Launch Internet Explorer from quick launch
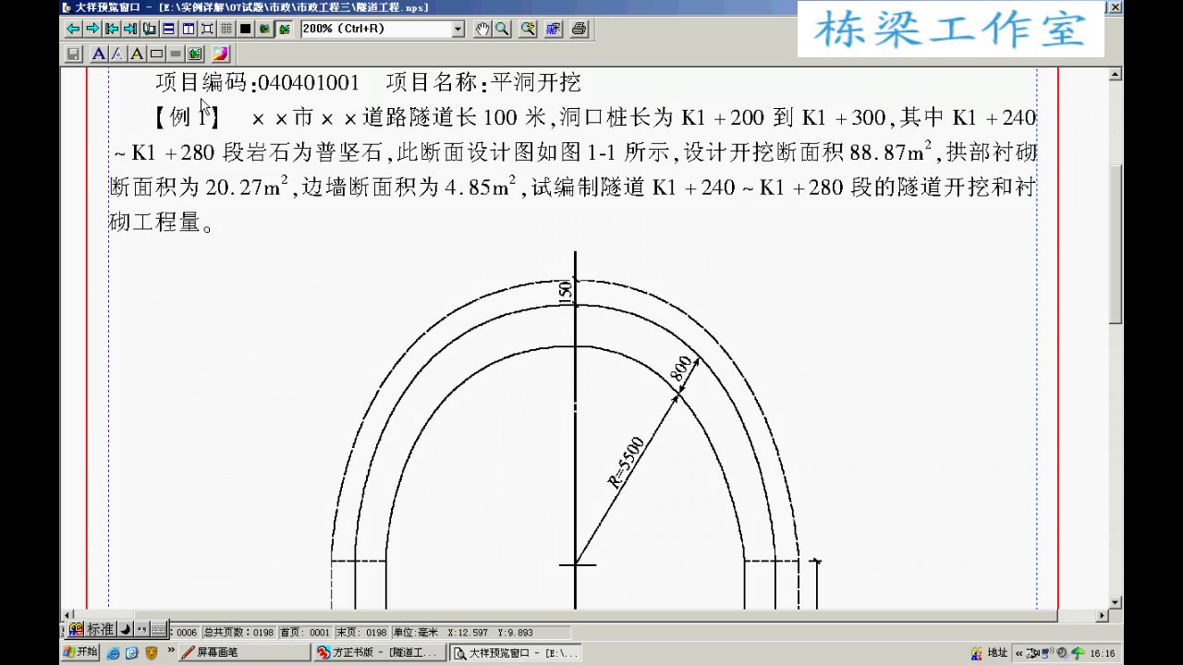Image resolution: width=1183 pixels, height=665 pixels. [x=113, y=653]
